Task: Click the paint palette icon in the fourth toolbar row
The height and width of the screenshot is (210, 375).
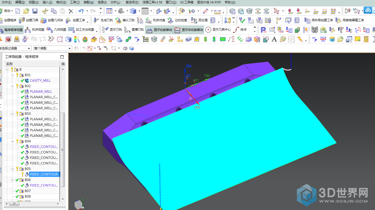Action: 283,39
